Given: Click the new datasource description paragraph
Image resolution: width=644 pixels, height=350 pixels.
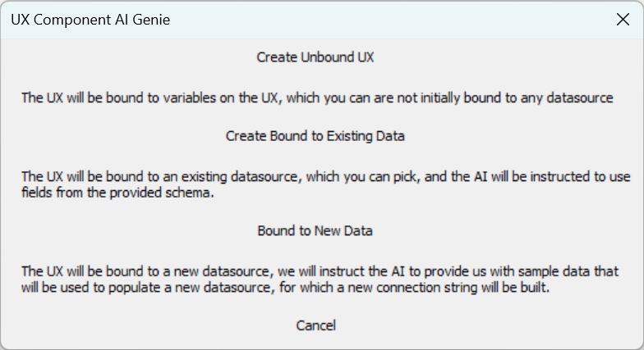Looking at the screenshot, I should coord(320,279).
